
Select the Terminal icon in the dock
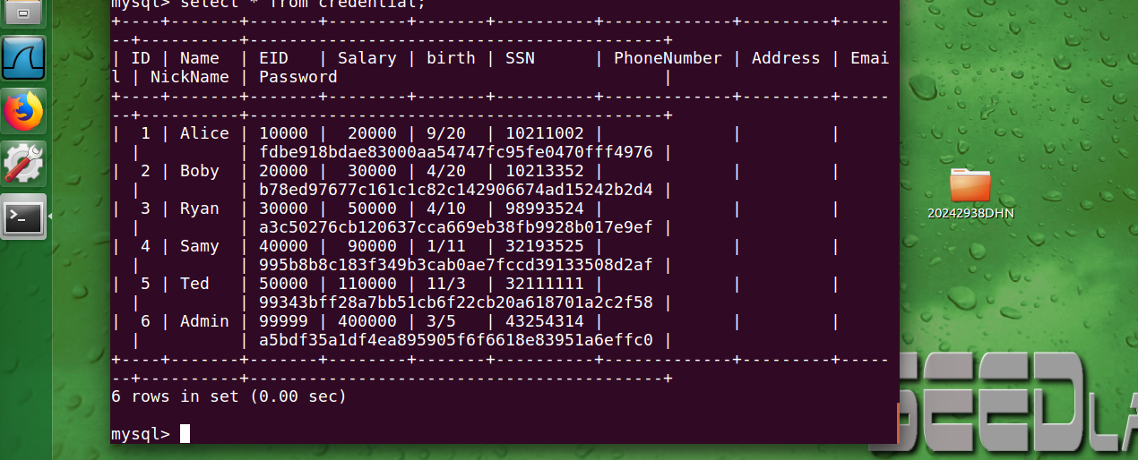(x=23, y=217)
